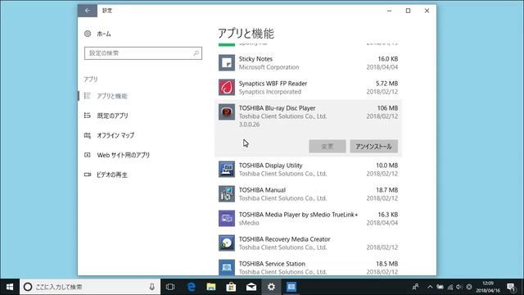Click Microsoft Corporation publisher text
The width and height of the screenshot is (524, 295).
(269, 67)
